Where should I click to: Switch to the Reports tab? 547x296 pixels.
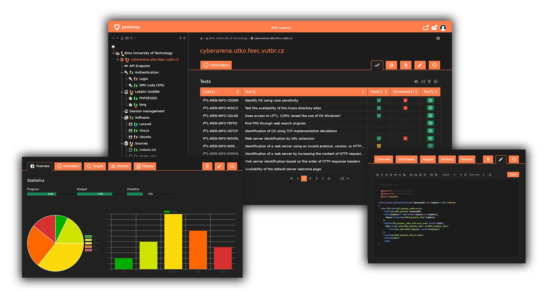click(145, 166)
